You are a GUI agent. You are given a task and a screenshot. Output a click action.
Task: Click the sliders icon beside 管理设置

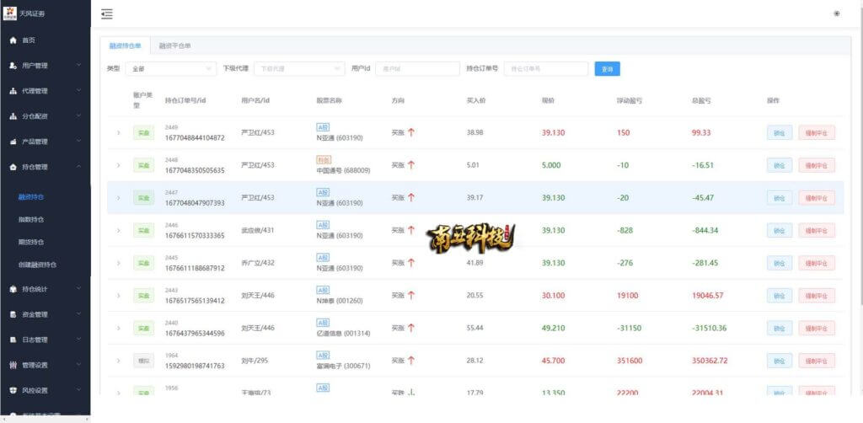tap(13, 365)
